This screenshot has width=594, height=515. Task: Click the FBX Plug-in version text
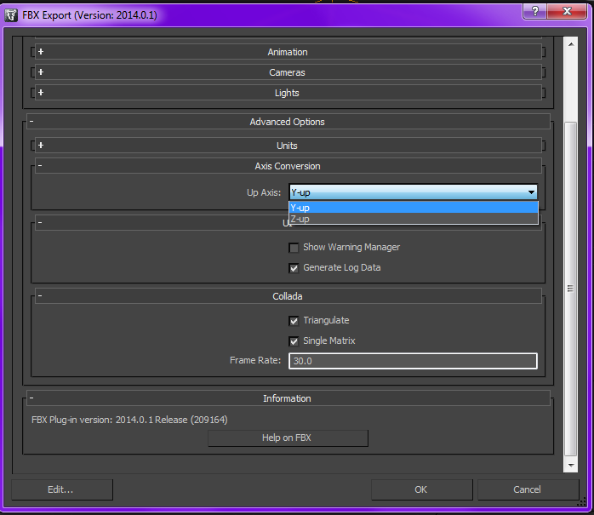129,420
